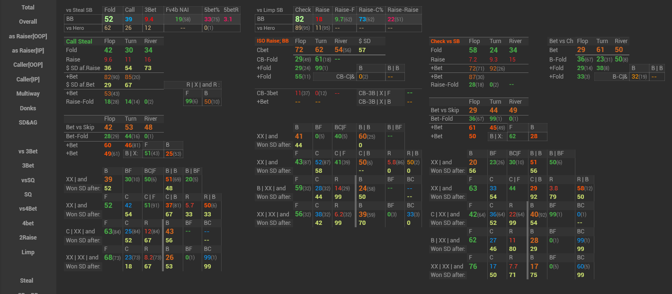Open the vsSQ tab
The width and height of the screenshot is (672, 294).
(x=28, y=180)
